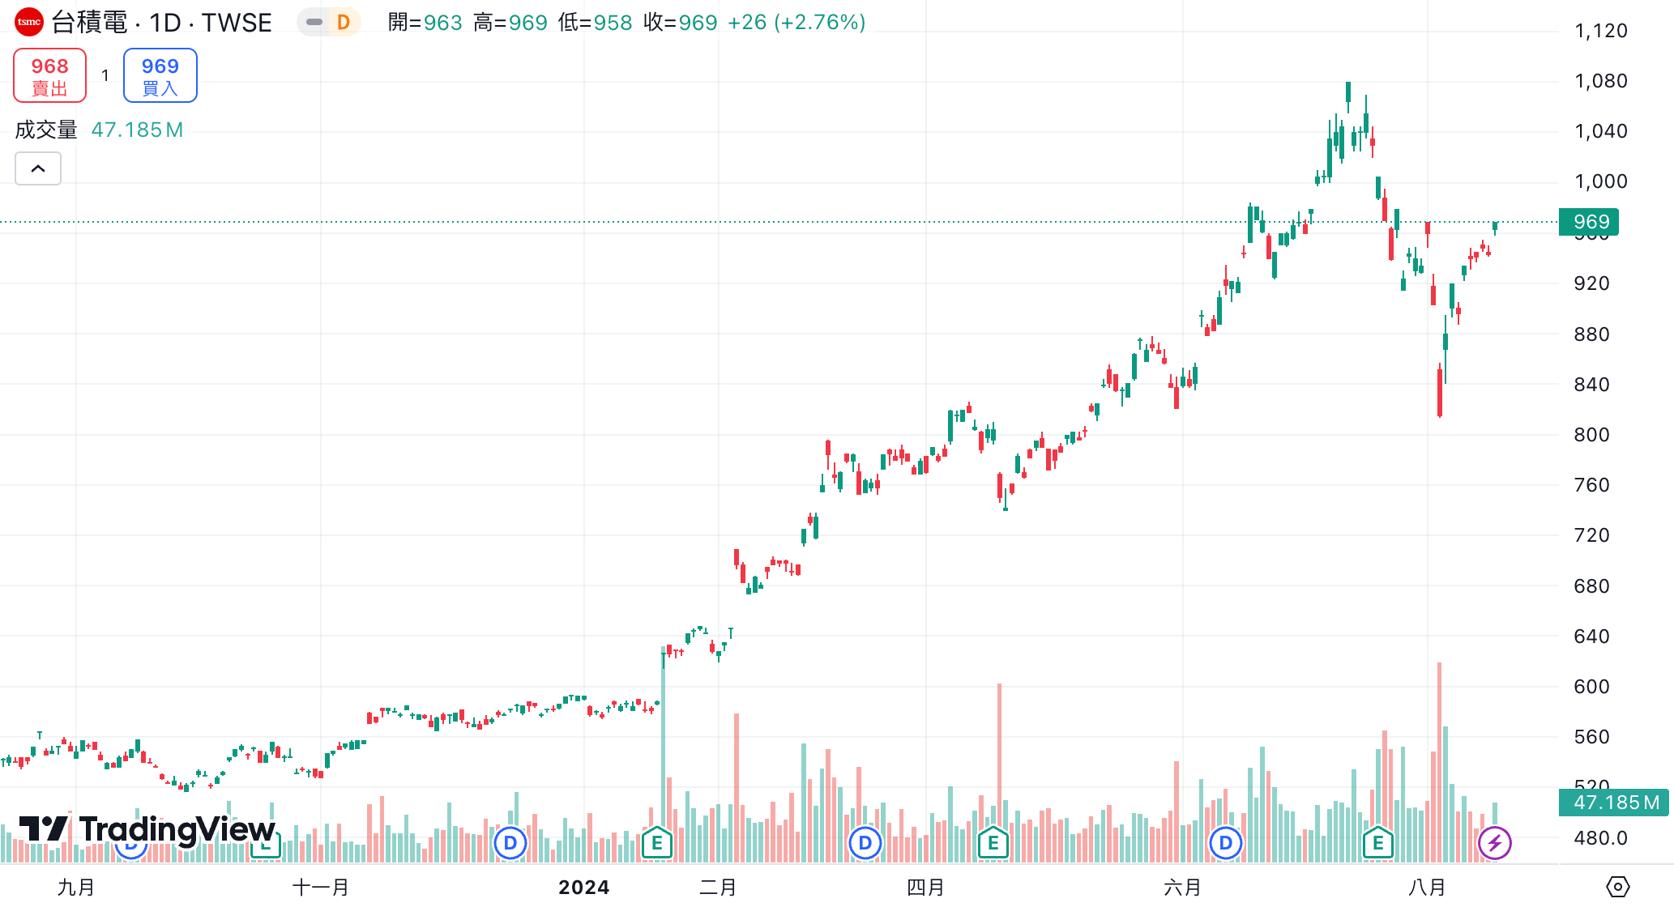Screen dimensions: 1674x907
Task: Click the +26 (+2.76%) change value
Action: tap(797, 22)
